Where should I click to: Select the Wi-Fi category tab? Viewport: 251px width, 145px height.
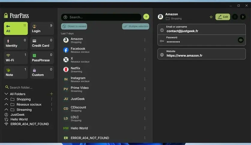[16, 58]
